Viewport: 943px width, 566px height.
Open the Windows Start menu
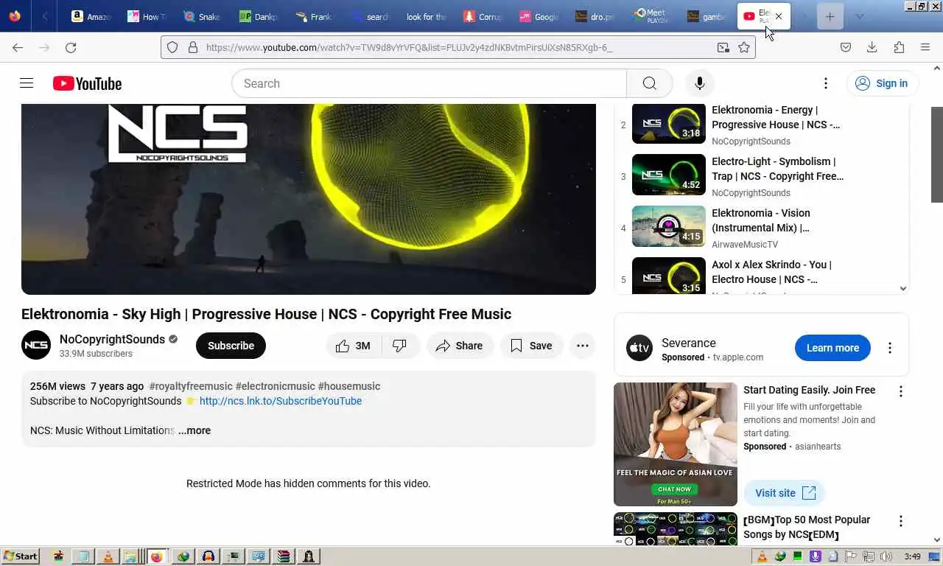click(x=21, y=556)
